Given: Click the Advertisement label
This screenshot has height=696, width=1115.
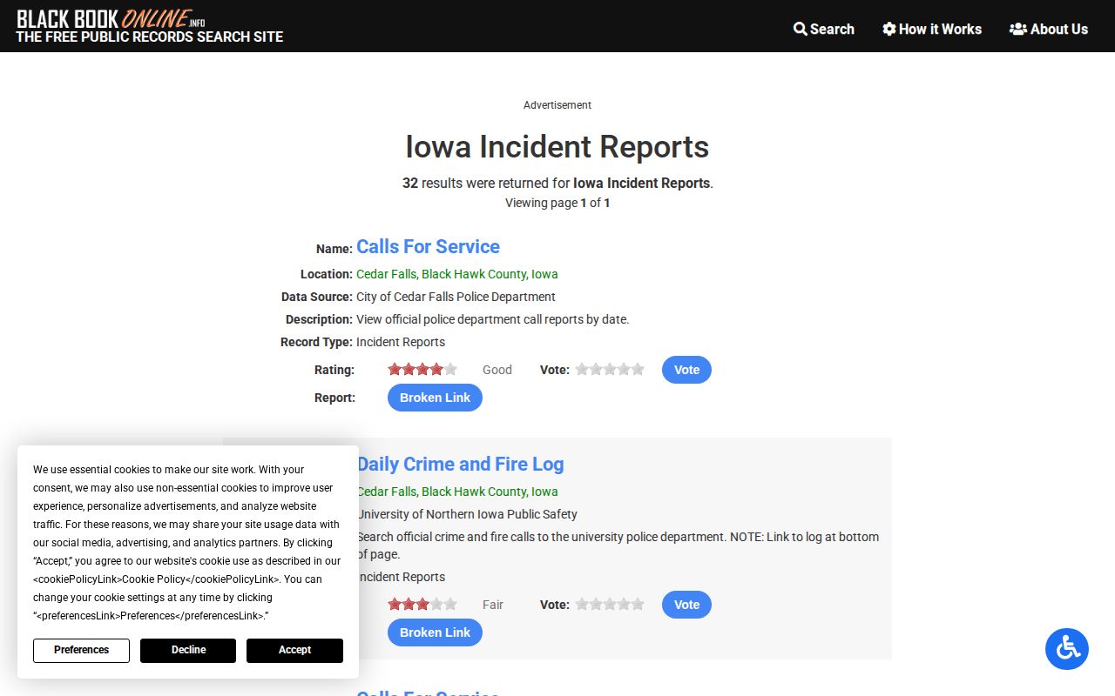Looking at the screenshot, I should pyautogui.click(x=557, y=105).
